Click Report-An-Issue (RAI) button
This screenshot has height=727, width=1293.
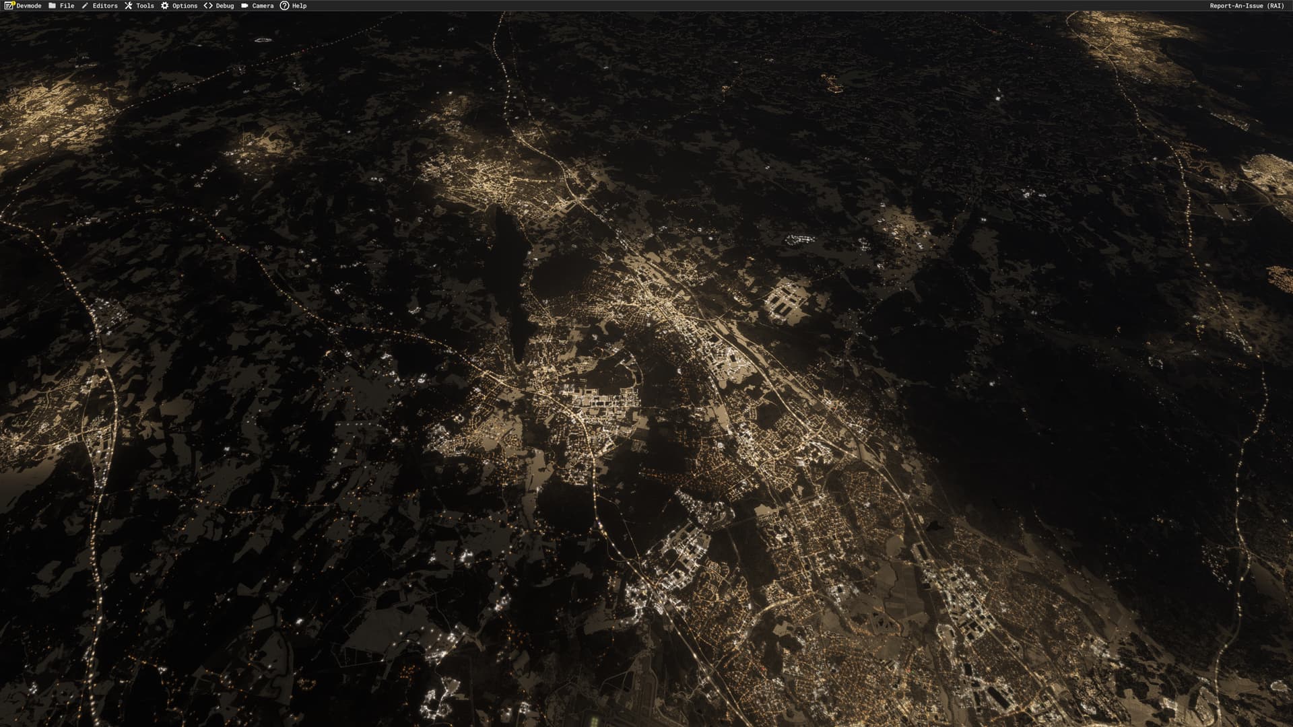pyautogui.click(x=1247, y=5)
